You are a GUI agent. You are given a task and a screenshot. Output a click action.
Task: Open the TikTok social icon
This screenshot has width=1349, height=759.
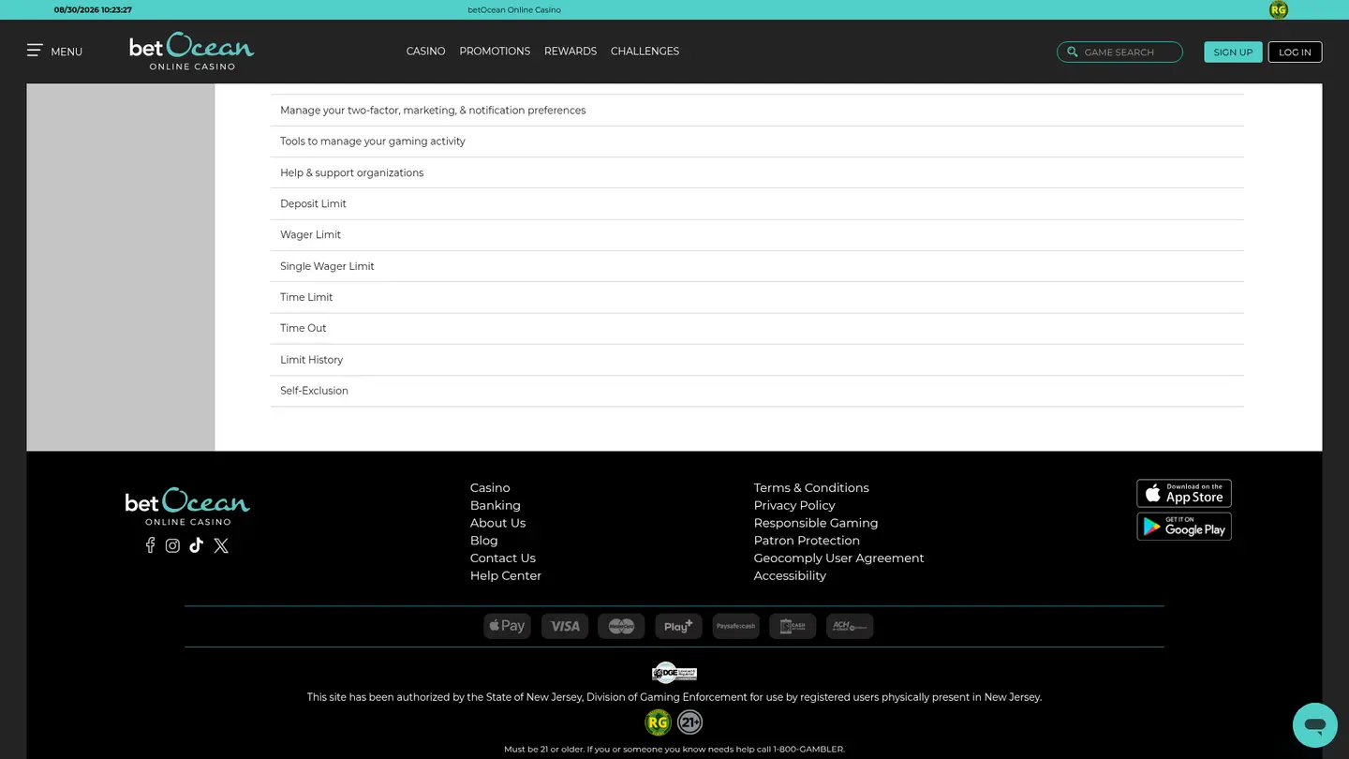pyautogui.click(x=196, y=545)
